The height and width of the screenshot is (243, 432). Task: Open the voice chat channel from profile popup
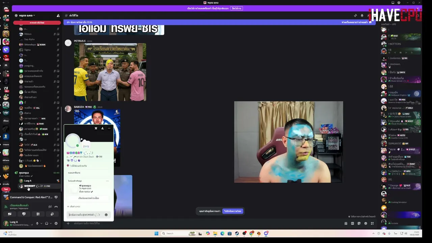[89, 198]
